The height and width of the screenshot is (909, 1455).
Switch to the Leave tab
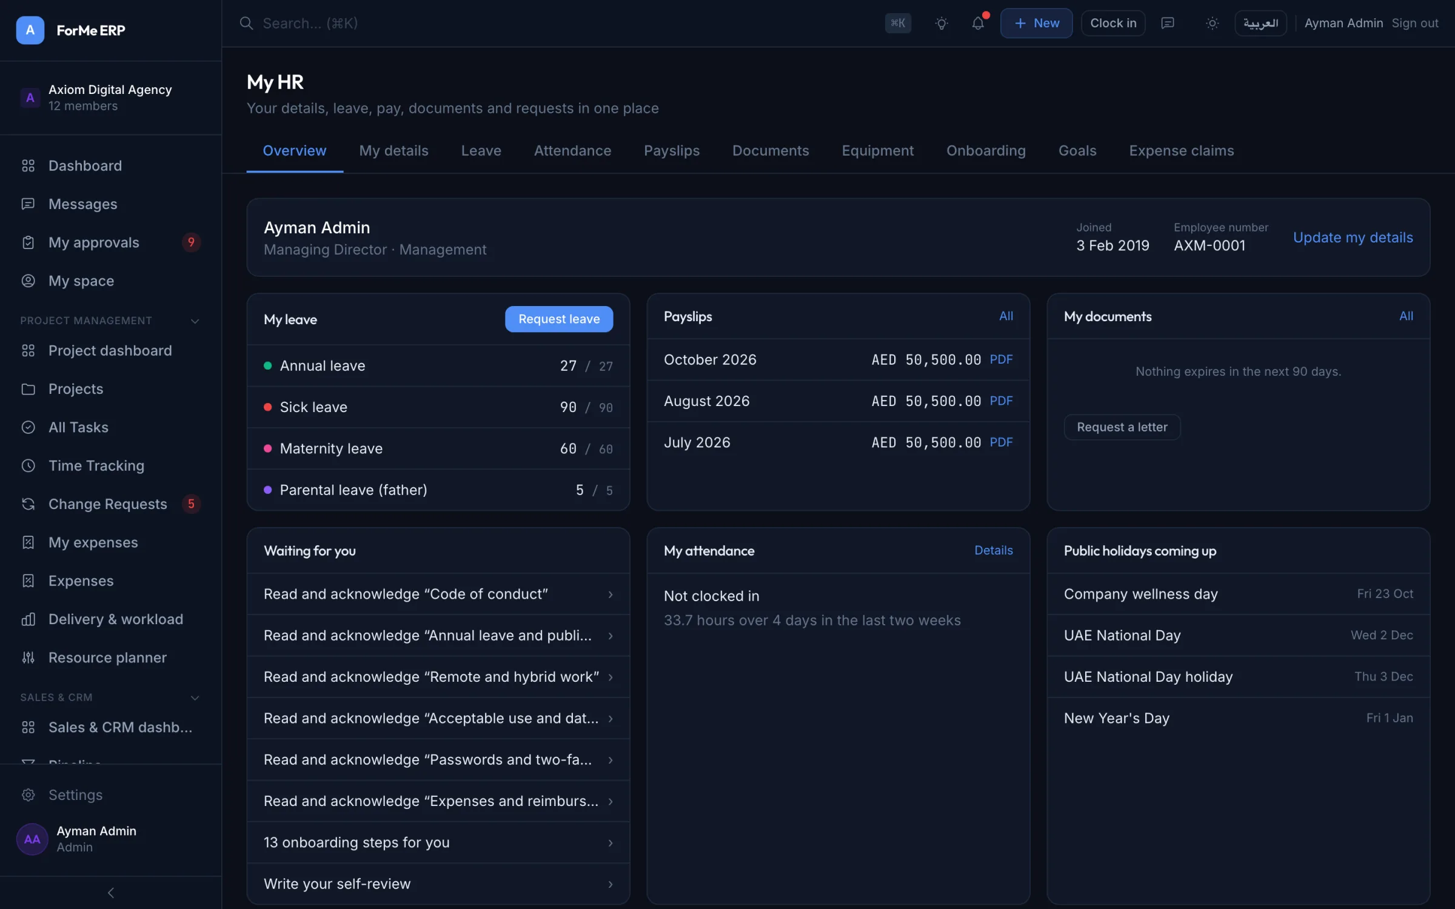[481, 150]
